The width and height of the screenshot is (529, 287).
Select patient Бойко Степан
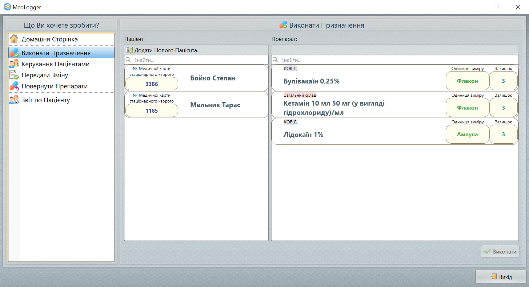tap(212, 78)
